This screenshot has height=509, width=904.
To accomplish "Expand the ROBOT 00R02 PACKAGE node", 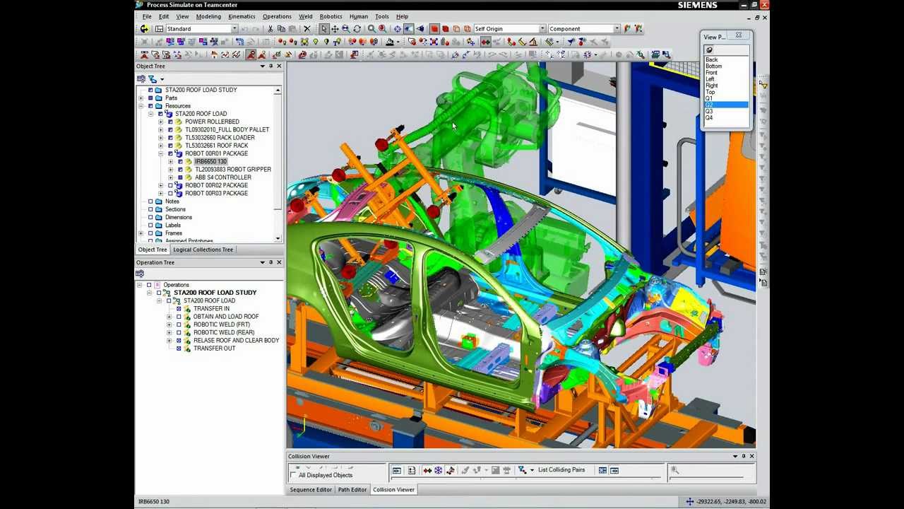I will [160, 185].
